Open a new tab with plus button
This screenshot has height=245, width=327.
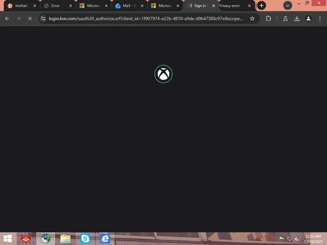pyautogui.click(x=261, y=6)
